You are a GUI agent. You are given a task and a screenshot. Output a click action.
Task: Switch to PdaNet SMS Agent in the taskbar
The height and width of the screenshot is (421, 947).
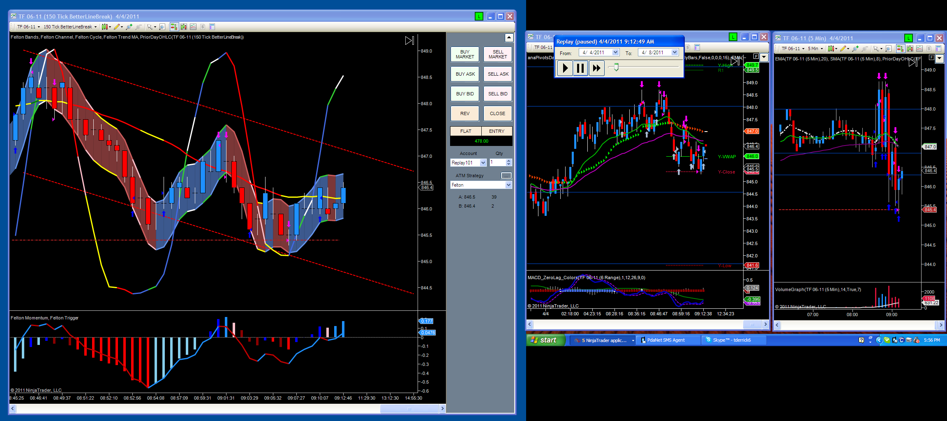pyautogui.click(x=668, y=340)
